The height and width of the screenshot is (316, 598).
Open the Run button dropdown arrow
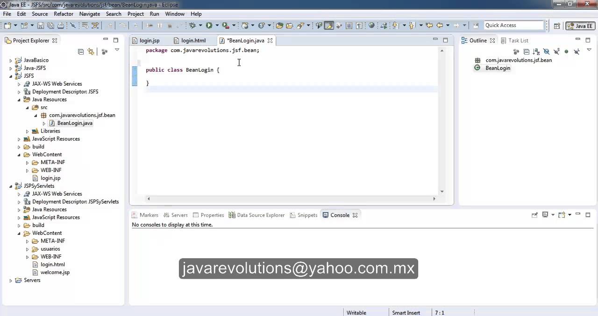pyautogui.click(x=217, y=26)
